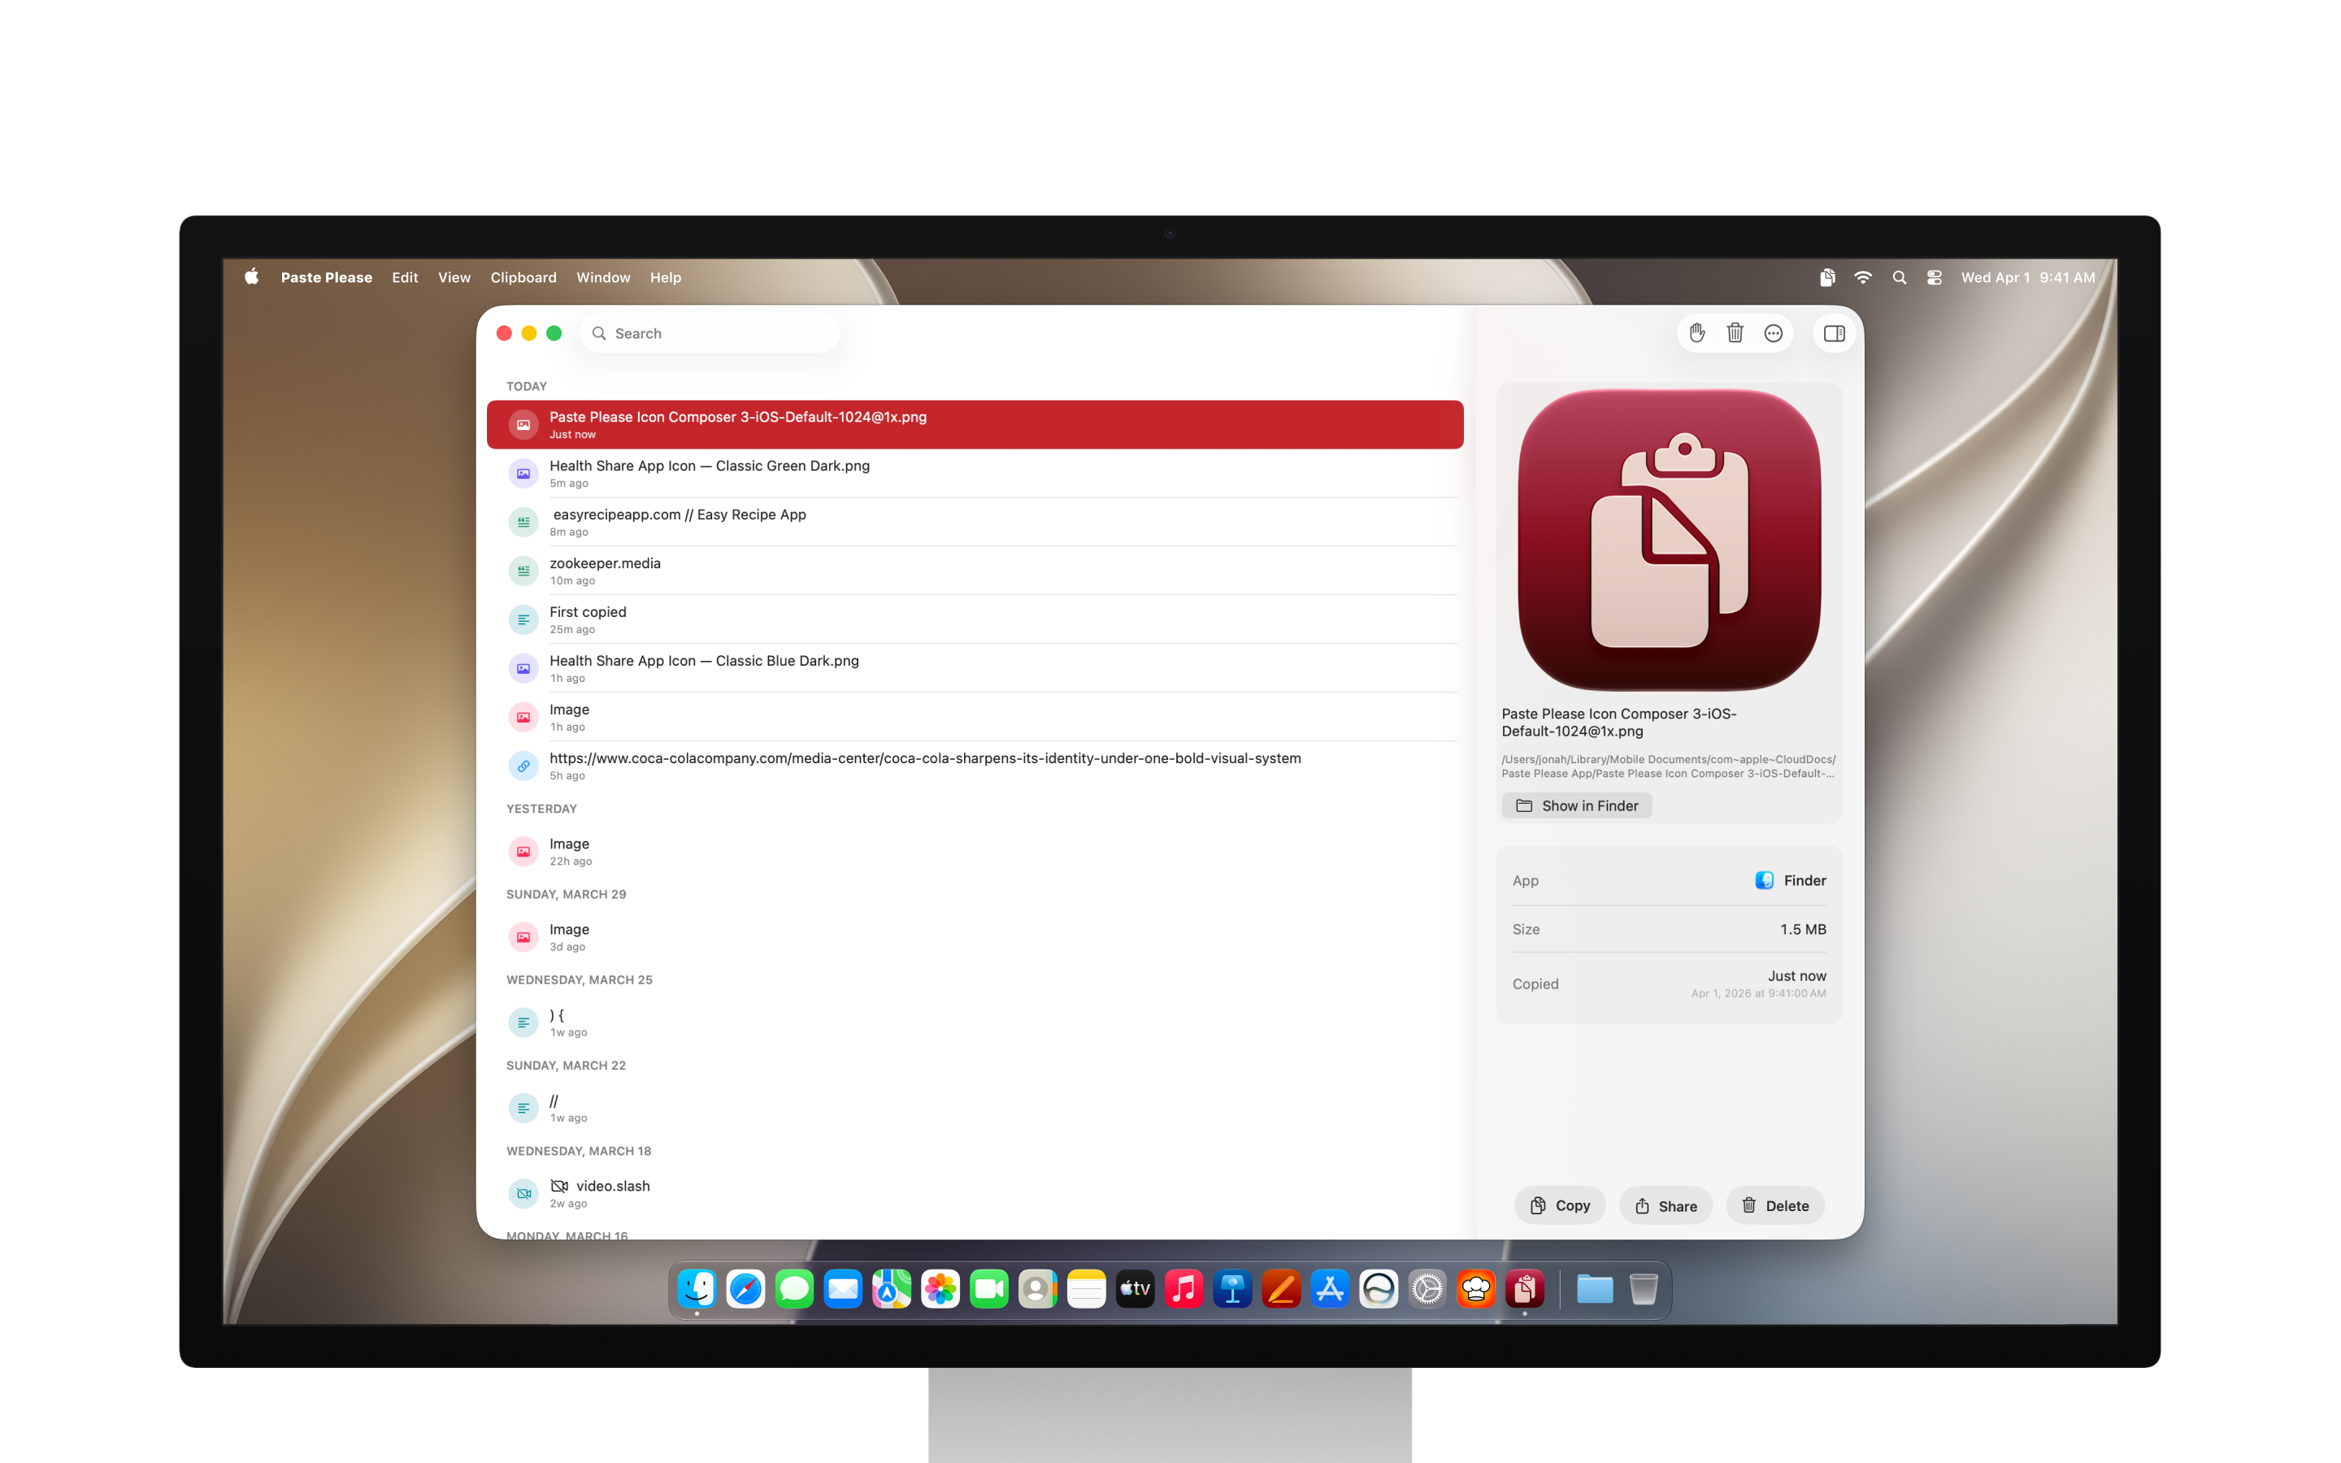Image resolution: width=2341 pixels, height=1463 pixels.
Task: Click the Wi-Fi icon in menu bar
Action: click(1863, 278)
